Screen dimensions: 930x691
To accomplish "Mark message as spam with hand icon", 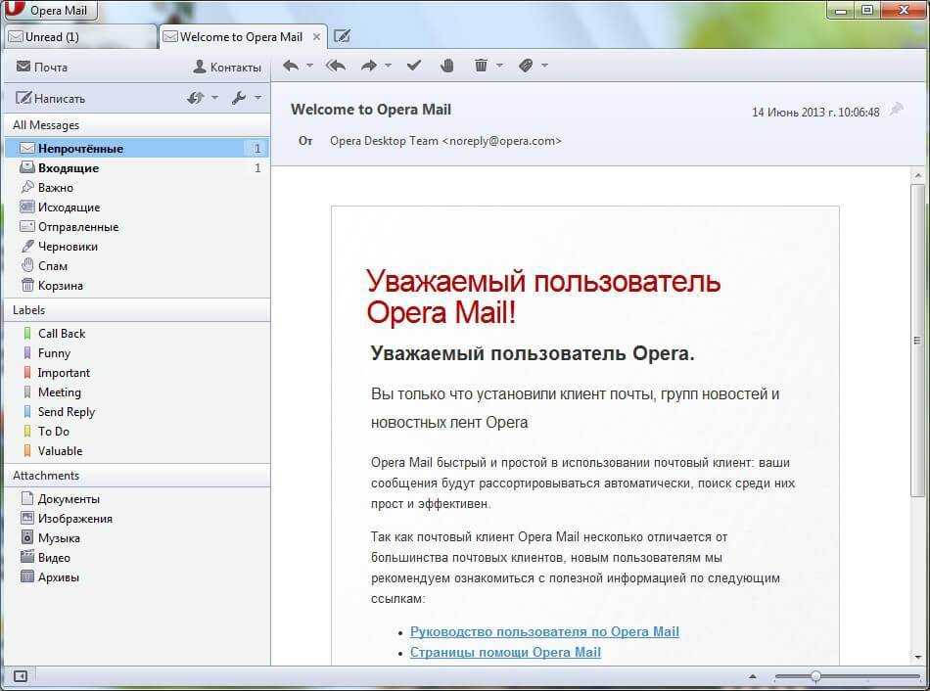I will [447, 66].
